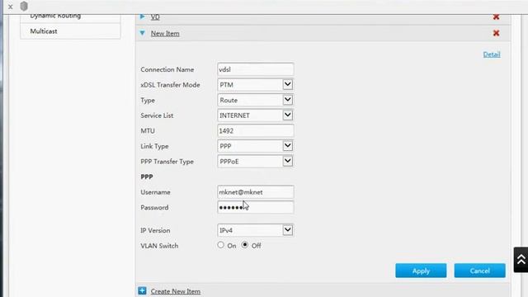Viewport: 528px width, 297px height.
Task: Click the blue plus icon beside Create New Item
Action: pyautogui.click(x=142, y=290)
